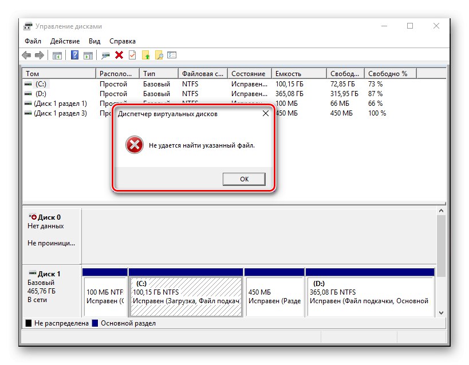
Task: Click the 72,85 ГБ free space cell
Action: tap(342, 84)
